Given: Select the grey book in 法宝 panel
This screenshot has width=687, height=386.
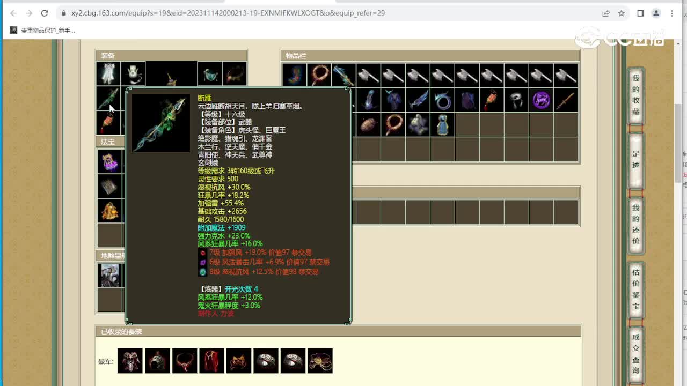Looking at the screenshot, I should click(110, 186).
